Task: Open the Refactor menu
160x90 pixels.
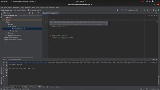Action: point(27,7)
